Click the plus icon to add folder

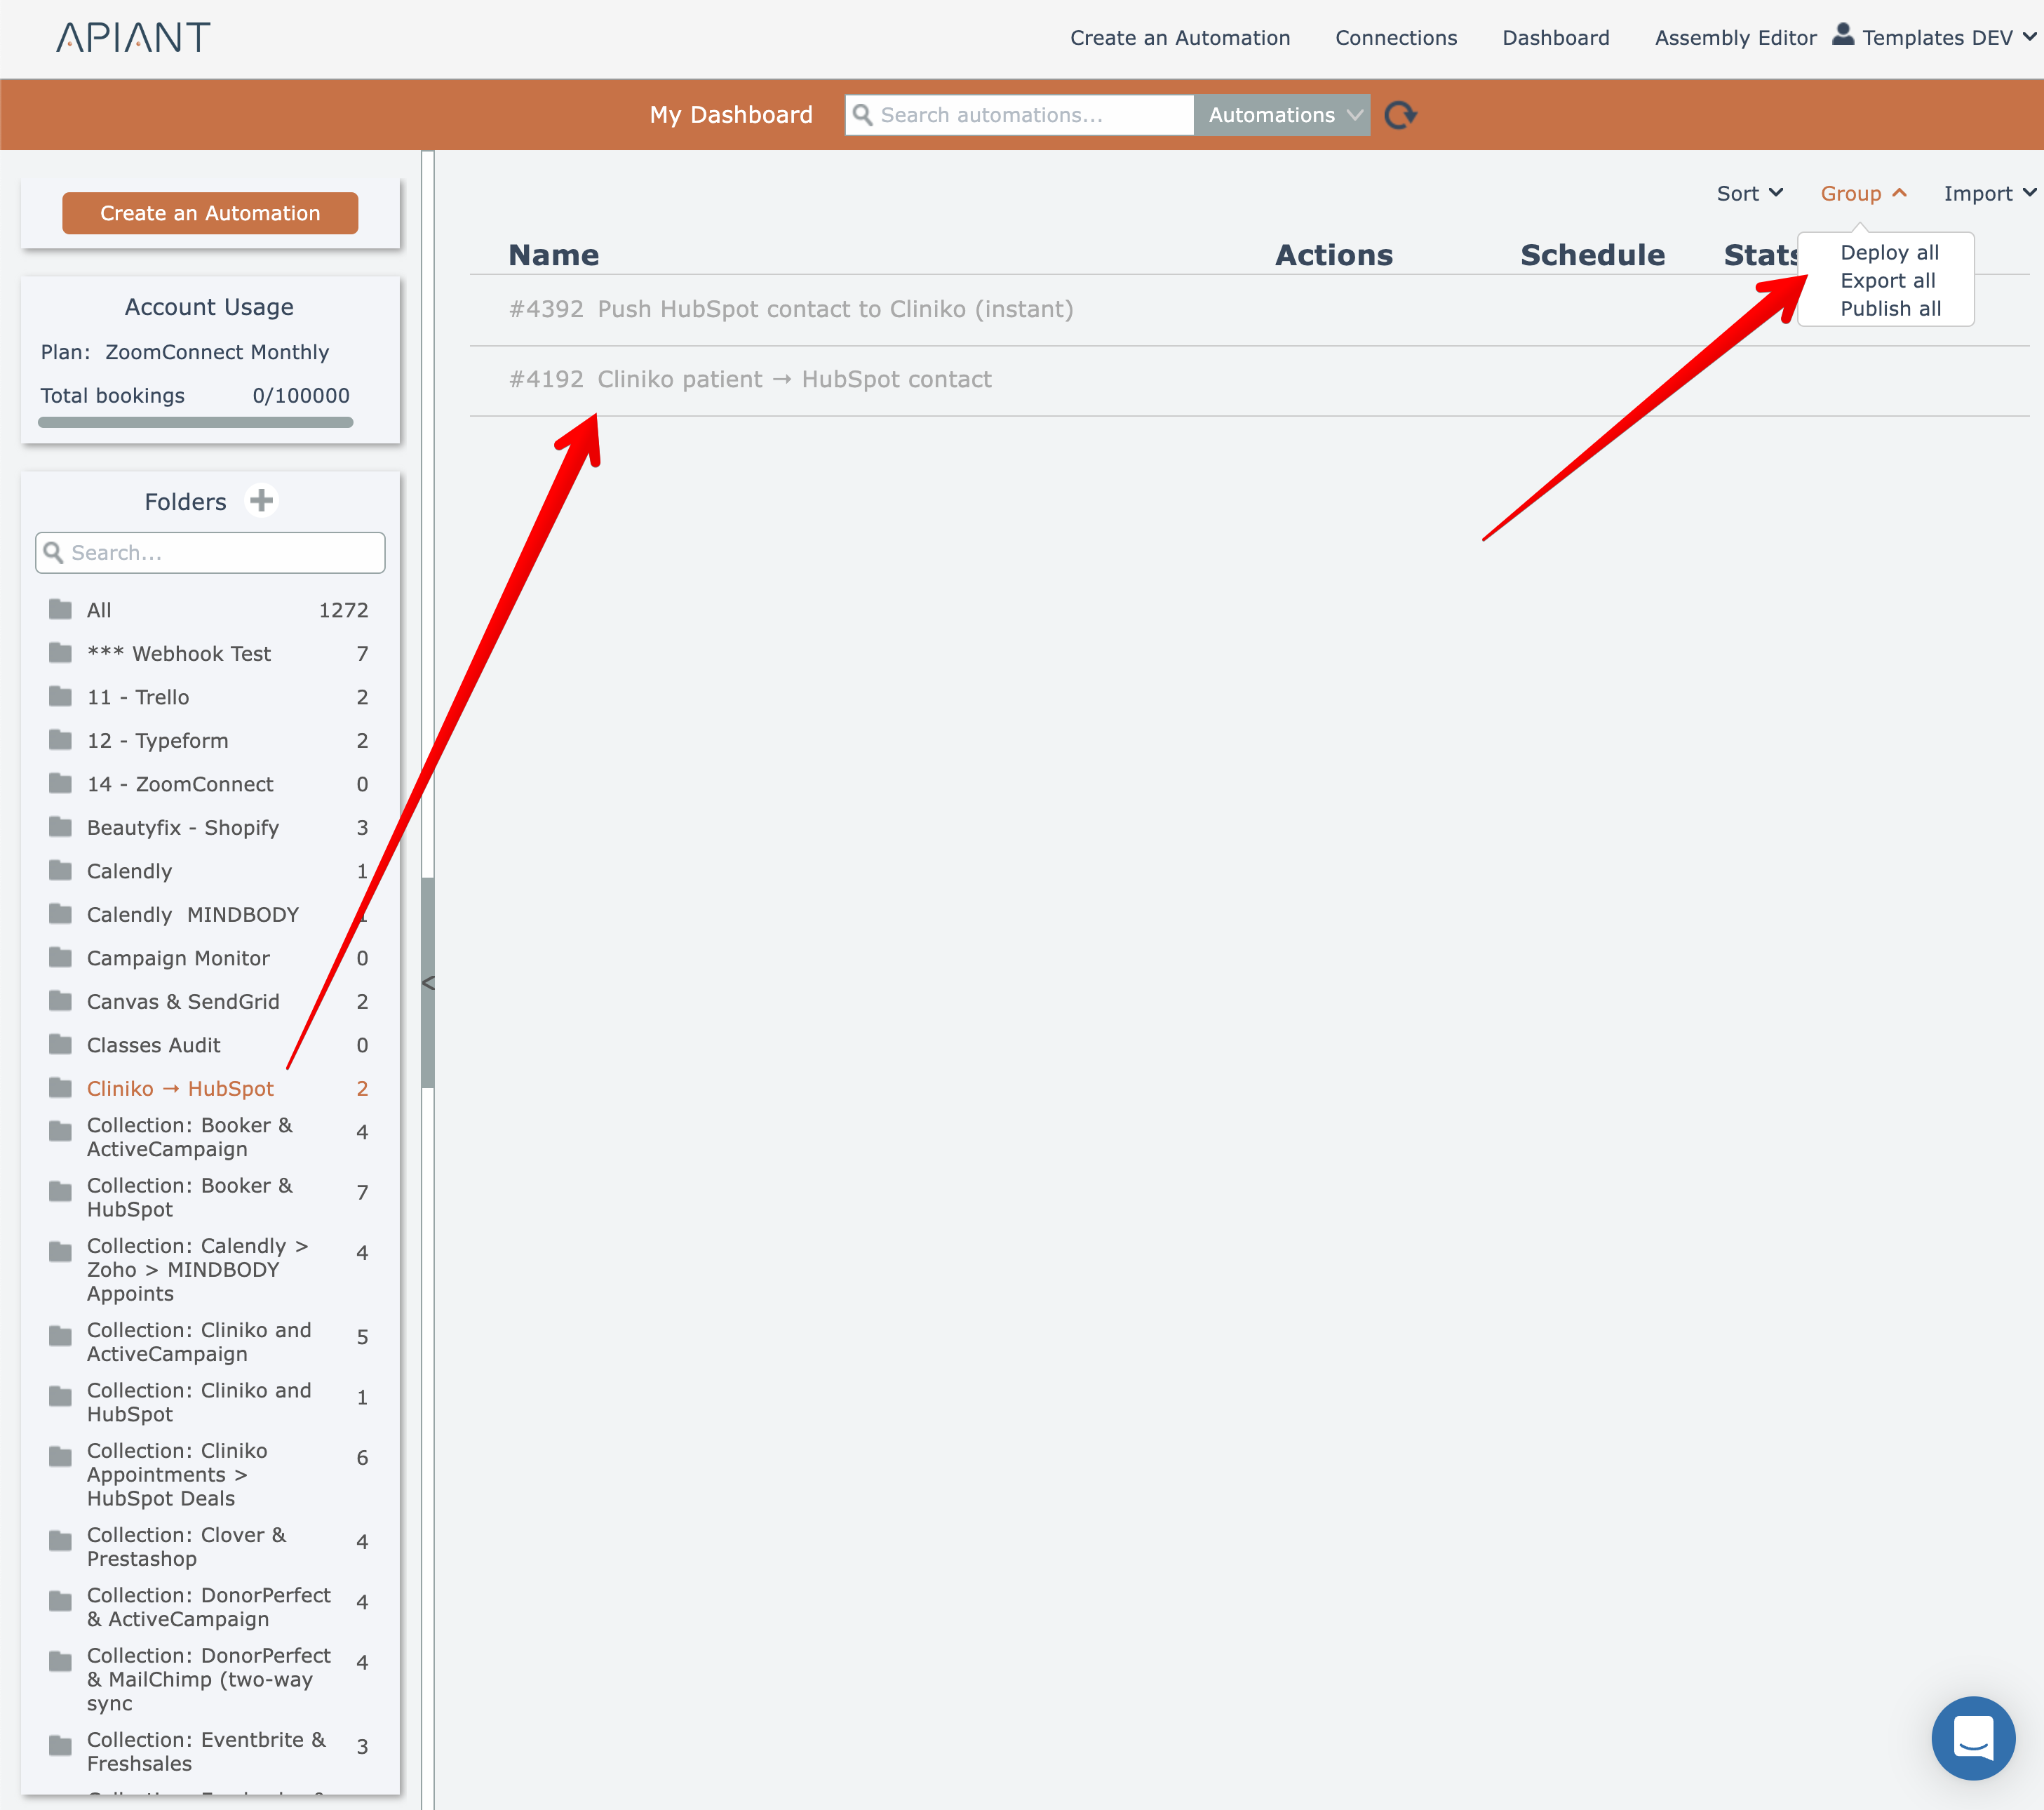point(262,500)
